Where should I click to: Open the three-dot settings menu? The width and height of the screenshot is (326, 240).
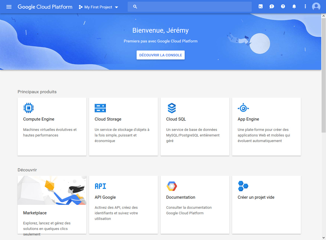pyautogui.click(x=305, y=6)
